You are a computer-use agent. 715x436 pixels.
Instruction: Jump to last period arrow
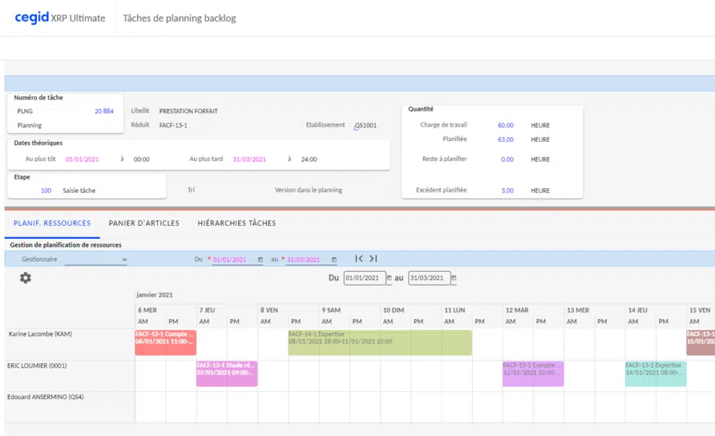[373, 259]
